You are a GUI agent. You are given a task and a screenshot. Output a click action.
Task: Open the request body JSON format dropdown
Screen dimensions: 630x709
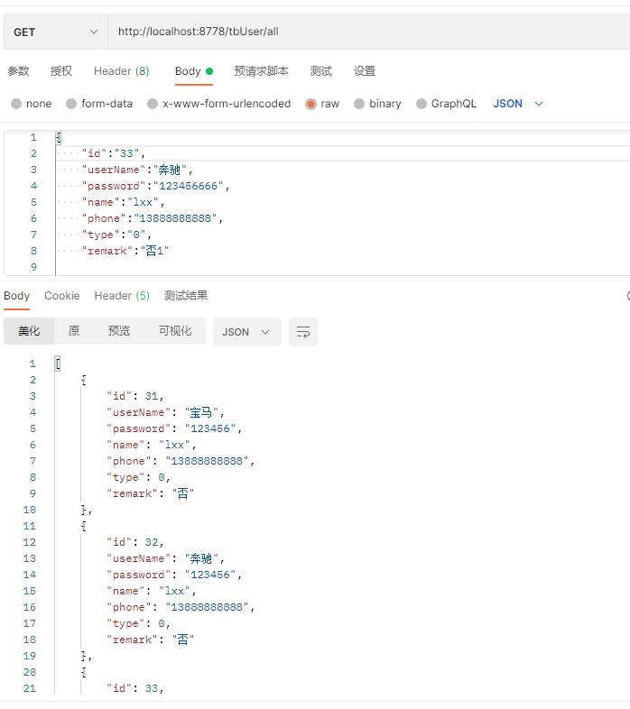pos(518,104)
